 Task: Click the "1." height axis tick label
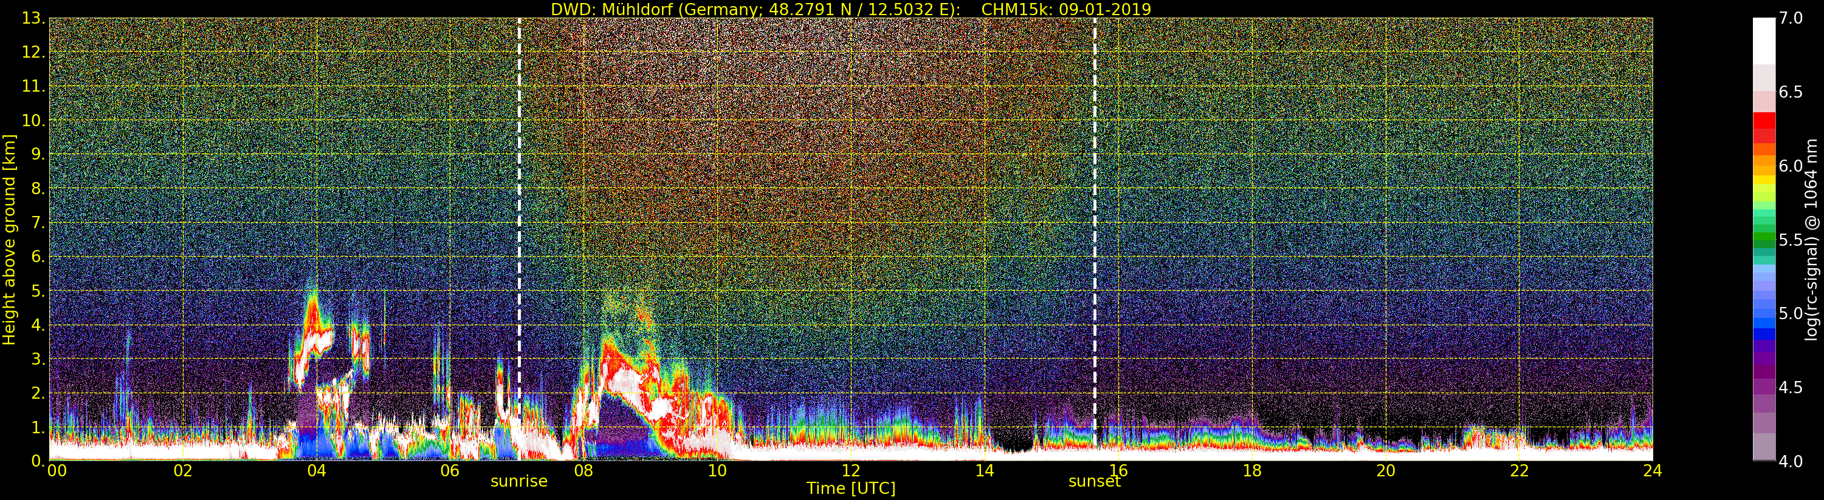[x=38, y=427]
